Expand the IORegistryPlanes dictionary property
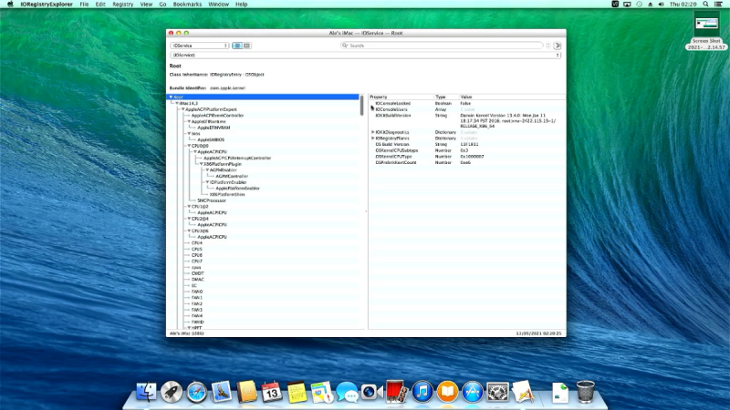The image size is (730, 410). pyautogui.click(x=372, y=138)
